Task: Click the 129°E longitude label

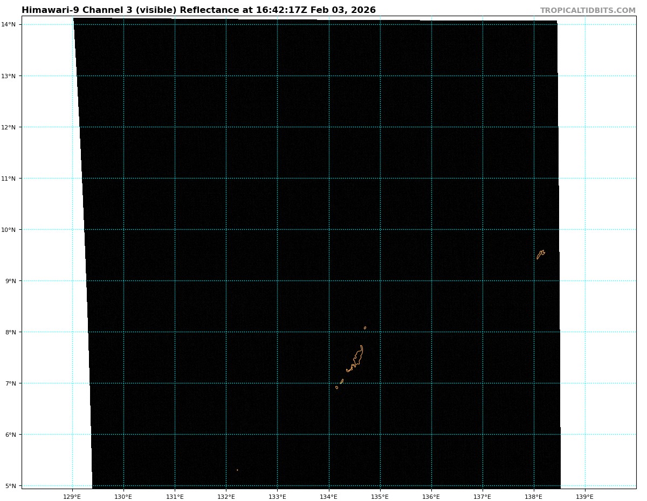Action: tap(72, 496)
